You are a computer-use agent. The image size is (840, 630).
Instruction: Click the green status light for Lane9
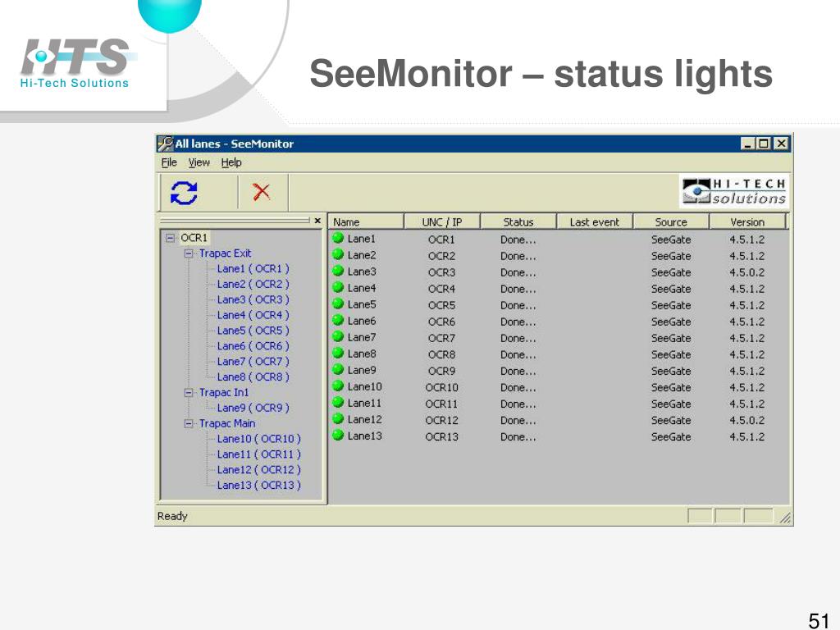pyautogui.click(x=338, y=370)
